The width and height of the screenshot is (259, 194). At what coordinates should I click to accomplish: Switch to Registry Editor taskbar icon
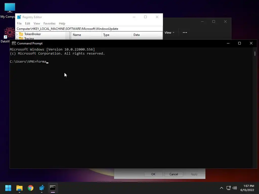click(x=42, y=188)
